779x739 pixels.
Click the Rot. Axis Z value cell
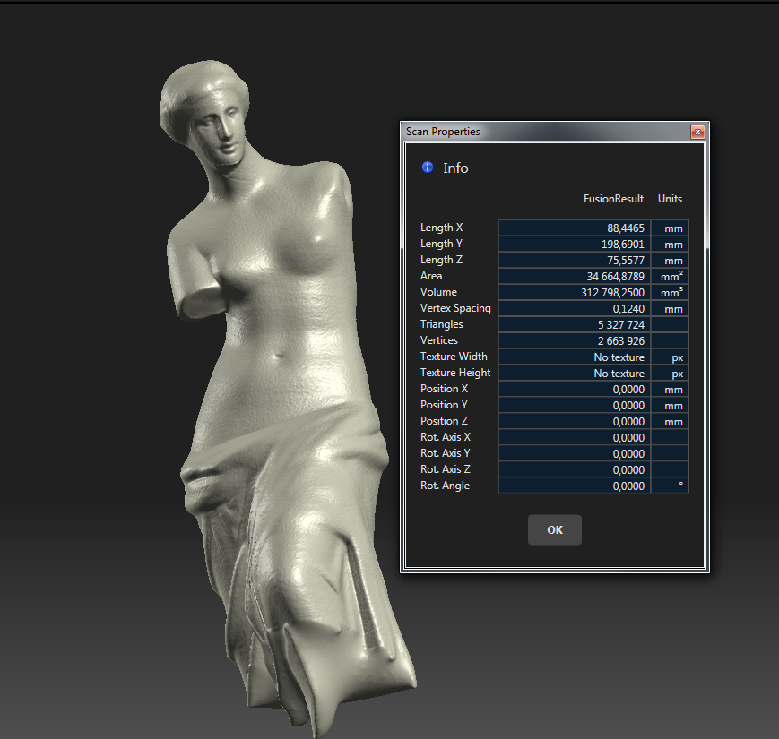(575, 470)
